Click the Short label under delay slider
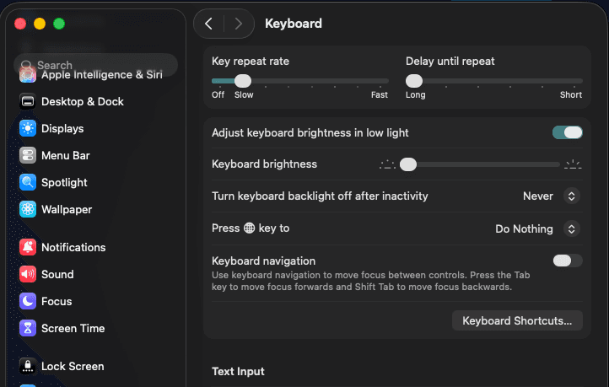Viewport: 609px width, 387px height. pyautogui.click(x=570, y=94)
